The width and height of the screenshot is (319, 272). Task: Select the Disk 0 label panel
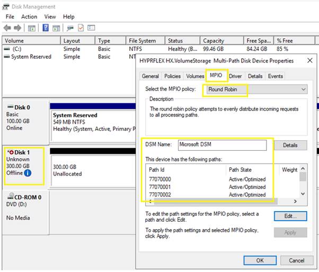pyautogui.click(x=25, y=122)
